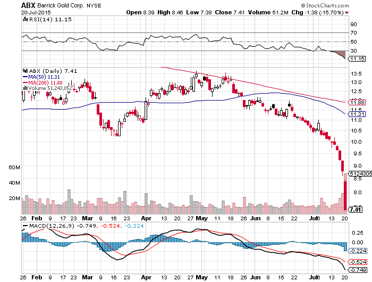This screenshot has width=372, height=282.
Task: Click the 60M volume axis label
Action: (14, 167)
